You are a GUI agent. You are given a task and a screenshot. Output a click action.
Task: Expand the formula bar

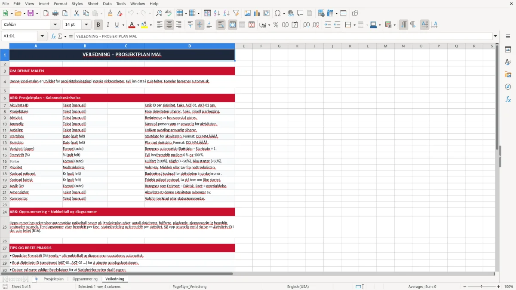[x=495, y=37]
